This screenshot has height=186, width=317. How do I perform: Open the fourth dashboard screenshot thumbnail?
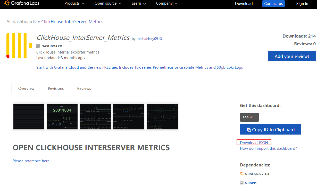coord(129,117)
